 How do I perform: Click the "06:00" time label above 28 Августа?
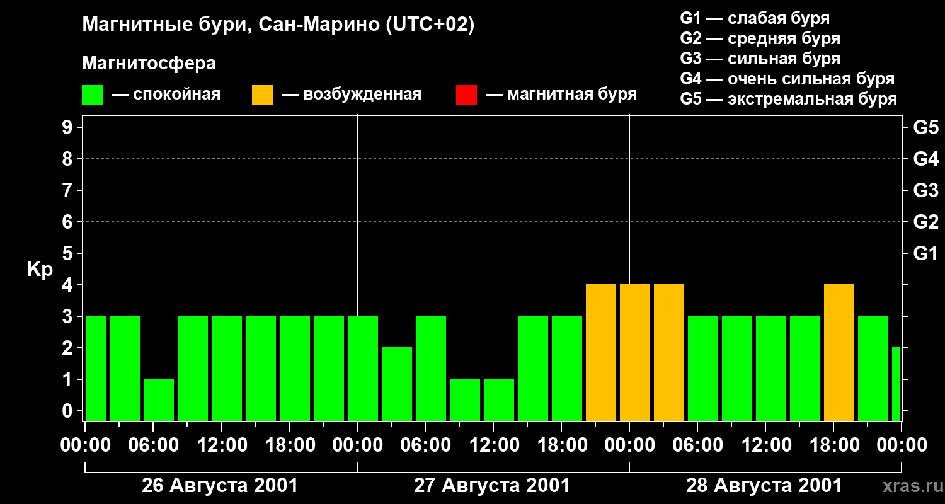point(699,445)
